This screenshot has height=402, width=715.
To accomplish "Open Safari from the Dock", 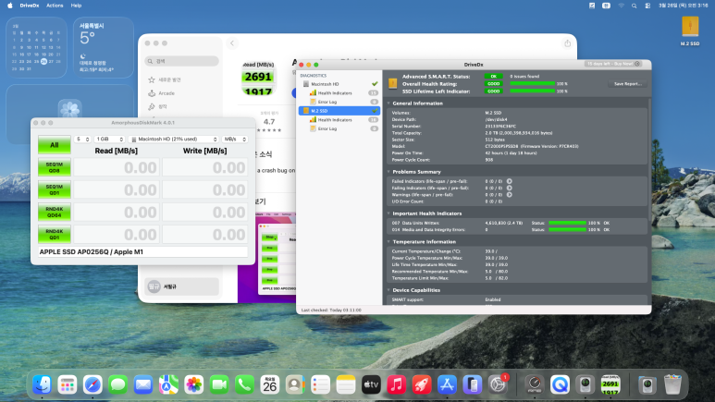I will point(92,384).
